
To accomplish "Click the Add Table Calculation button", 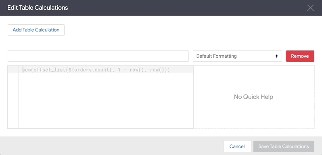I will coord(36,30).
